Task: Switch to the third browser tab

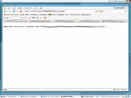Action: [65, 21]
